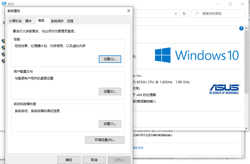This screenshot has height=164, width=250.
Task: Click the i5-8250U CPU text
Action: tap(153, 82)
